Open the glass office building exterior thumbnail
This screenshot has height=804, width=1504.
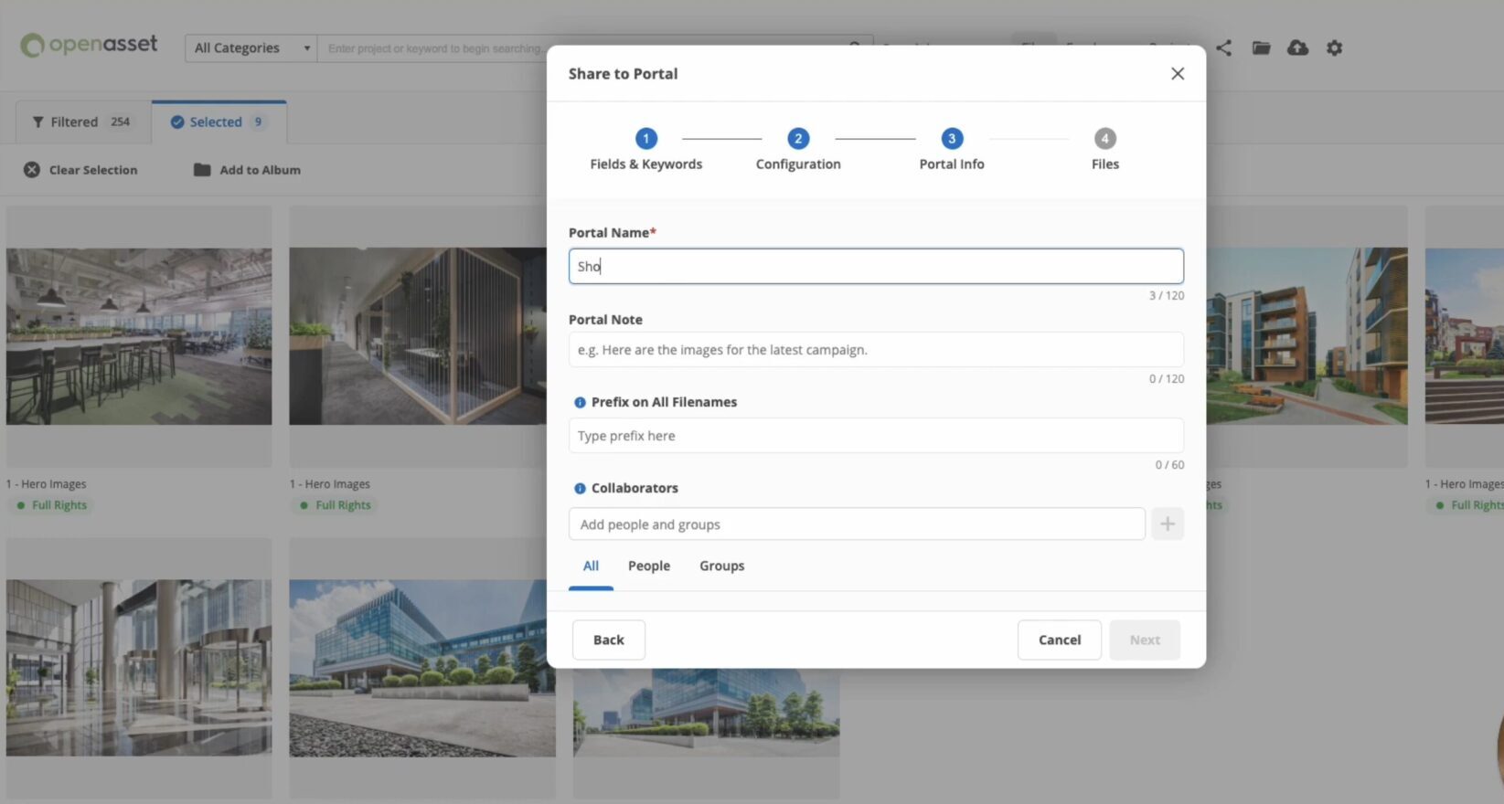pos(422,668)
